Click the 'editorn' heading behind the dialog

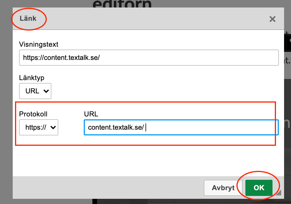coord(122,4)
